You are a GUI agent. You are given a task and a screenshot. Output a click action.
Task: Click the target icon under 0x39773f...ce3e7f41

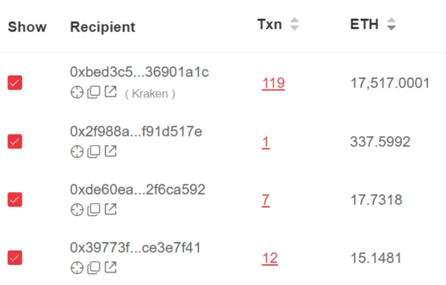coord(77,268)
